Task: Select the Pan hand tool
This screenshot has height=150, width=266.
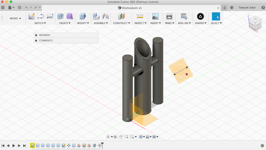Action: point(121,137)
